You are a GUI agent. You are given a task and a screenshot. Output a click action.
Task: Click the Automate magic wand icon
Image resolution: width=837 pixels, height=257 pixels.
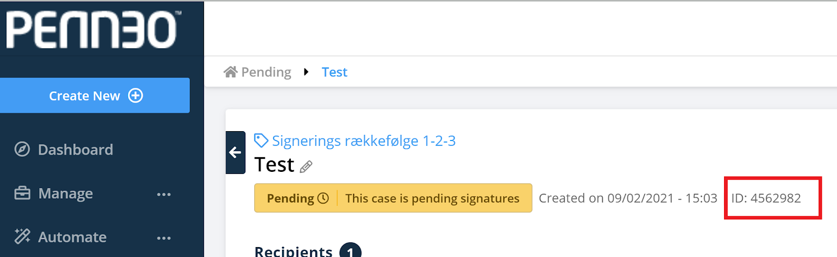coord(22,237)
